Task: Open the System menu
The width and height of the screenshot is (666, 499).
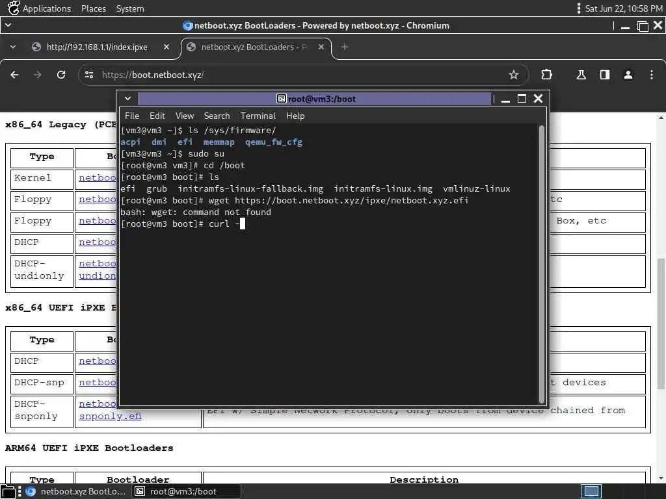Action: (130, 8)
